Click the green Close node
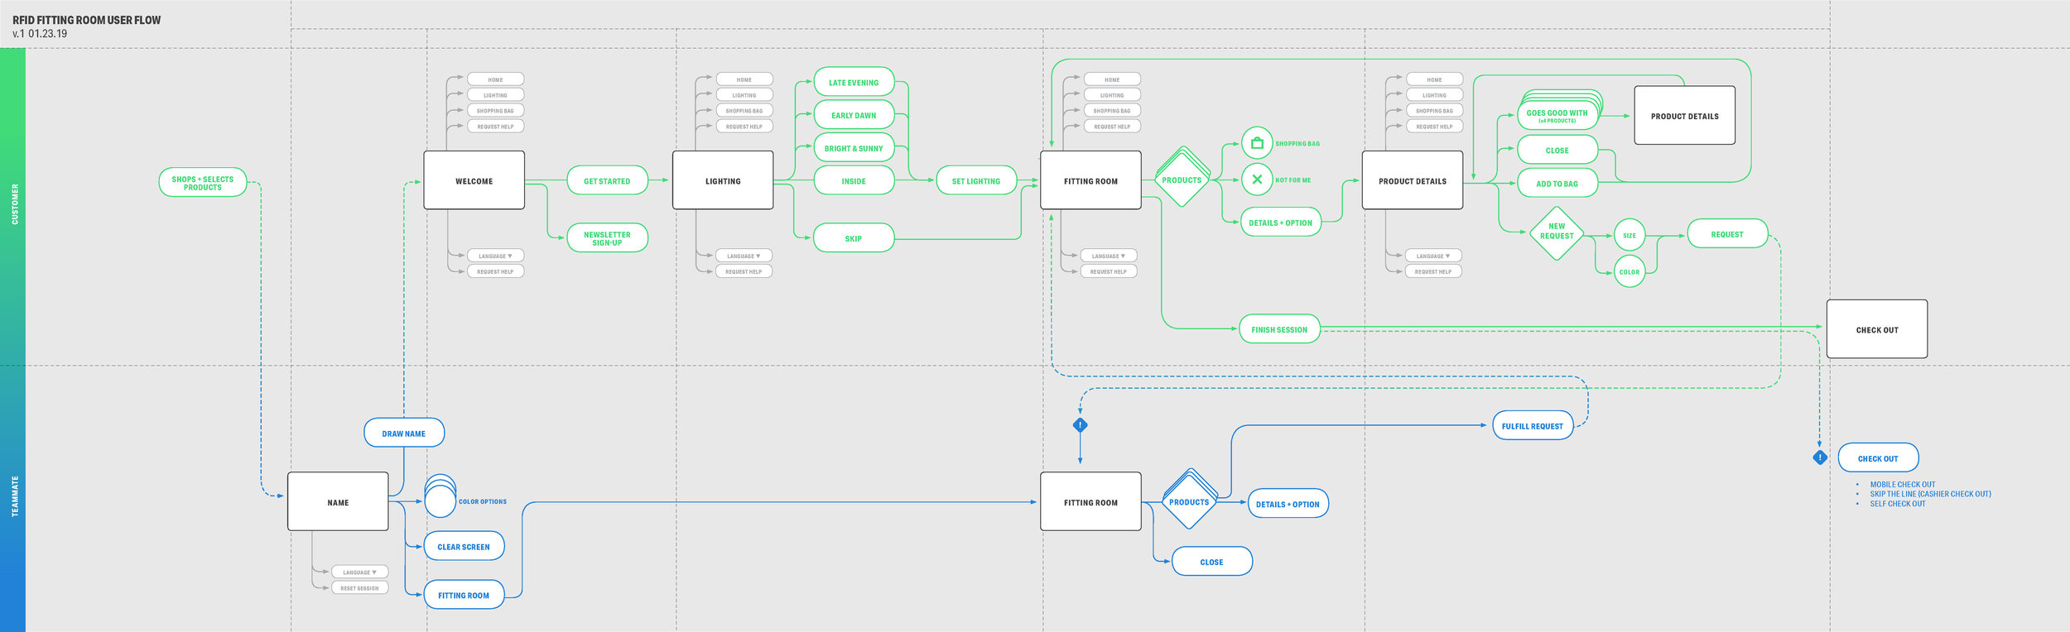The width and height of the screenshot is (2070, 632). (x=1557, y=150)
